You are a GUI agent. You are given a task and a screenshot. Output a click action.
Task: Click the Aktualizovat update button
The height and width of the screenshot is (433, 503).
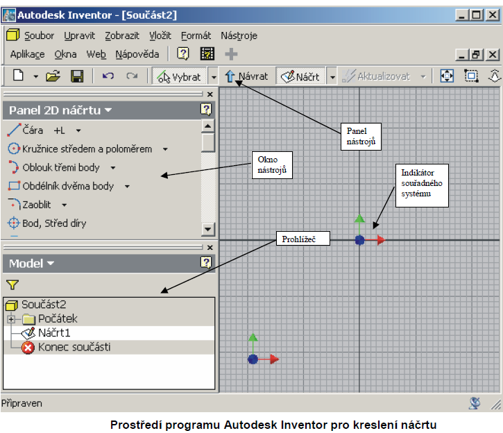coord(376,76)
